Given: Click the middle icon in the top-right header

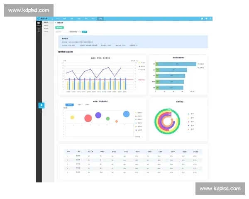Looking at the screenshot, I should (x=207, y=19).
